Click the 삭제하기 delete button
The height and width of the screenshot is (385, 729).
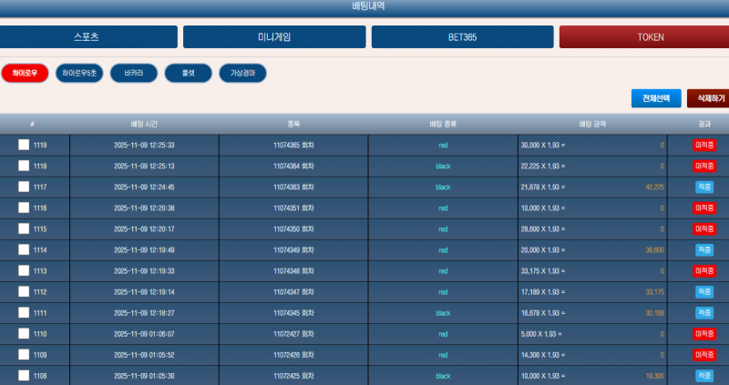click(x=709, y=98)
